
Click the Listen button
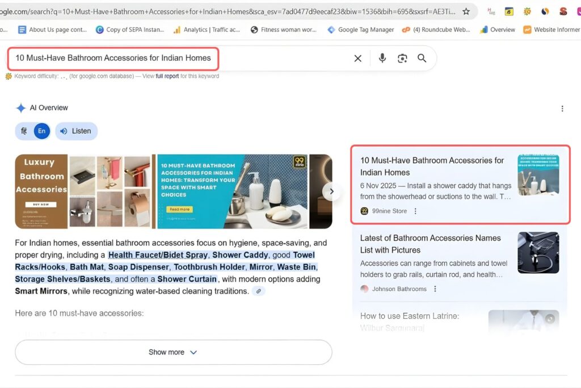(76, 131)
